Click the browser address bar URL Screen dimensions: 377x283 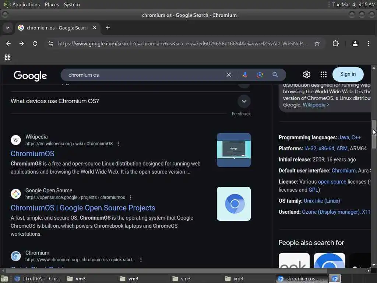pos(183,43)
